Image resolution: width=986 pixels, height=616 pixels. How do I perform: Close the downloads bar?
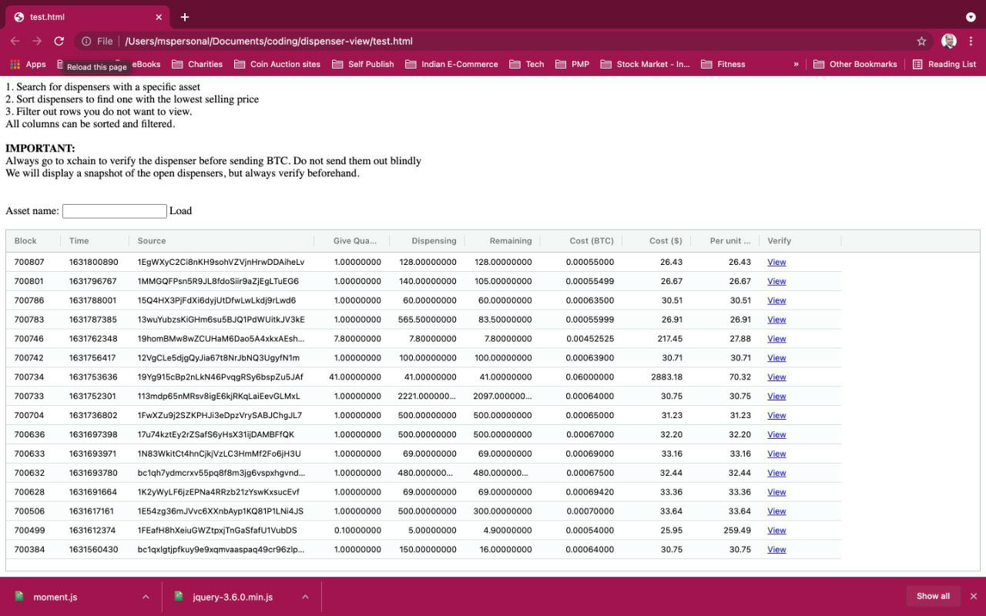[x=974, y=596]
